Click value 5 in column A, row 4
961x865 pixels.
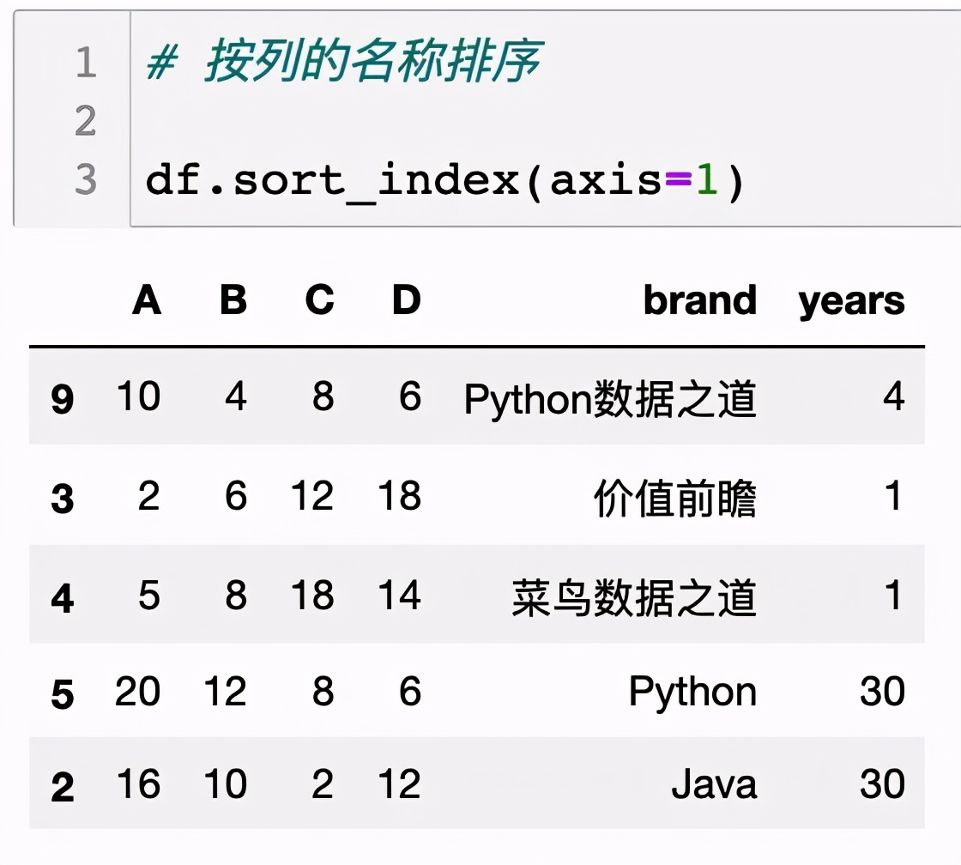pyautogui.click(x=149, y=595)
